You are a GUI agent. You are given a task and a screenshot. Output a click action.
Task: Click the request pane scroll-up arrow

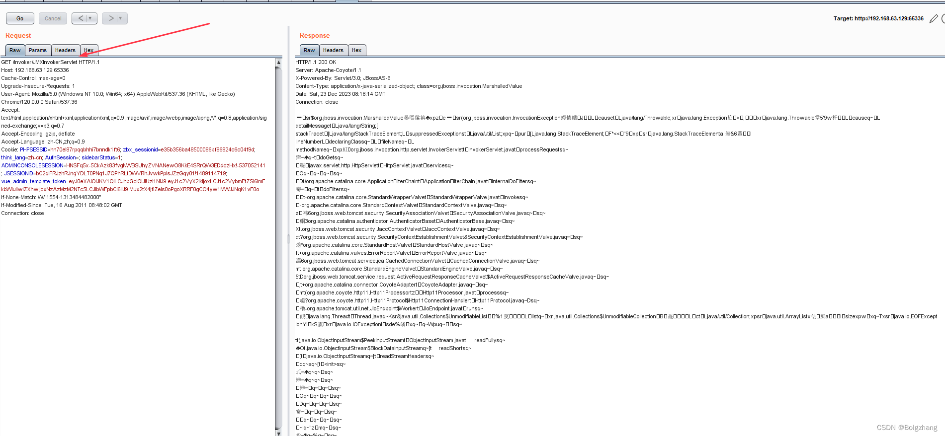click(x=279, y=63)
